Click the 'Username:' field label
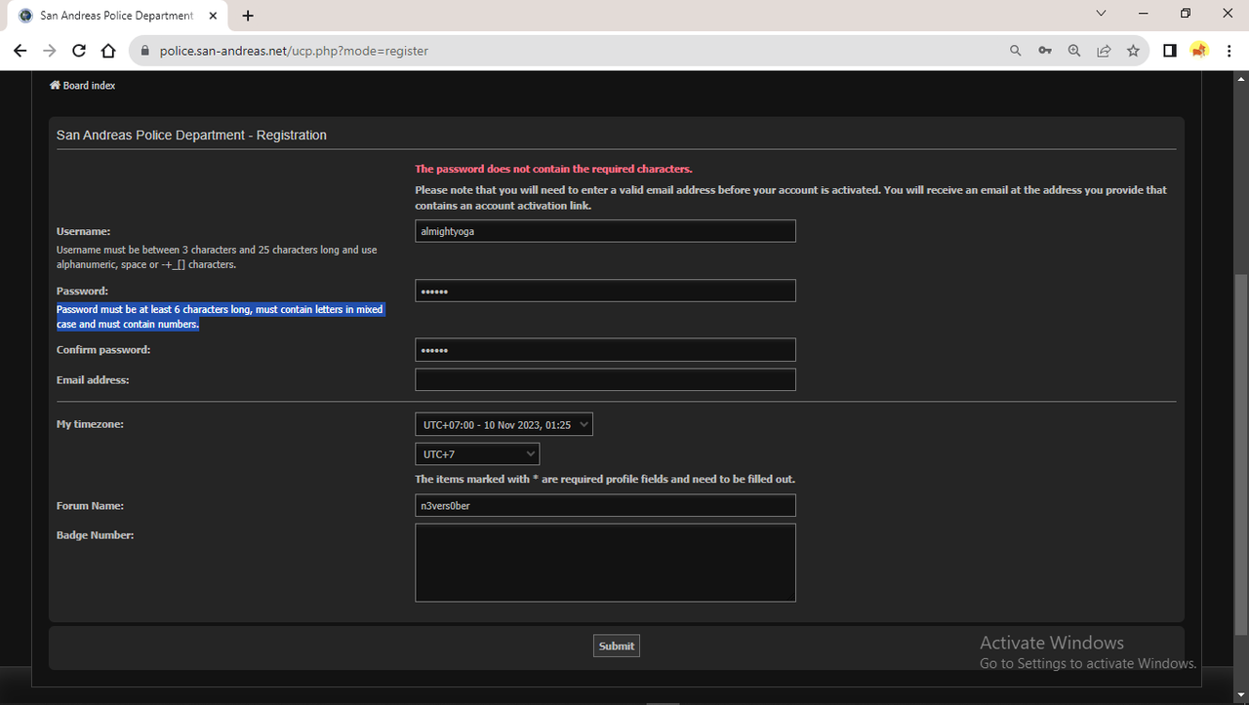 tap(84, 231)
